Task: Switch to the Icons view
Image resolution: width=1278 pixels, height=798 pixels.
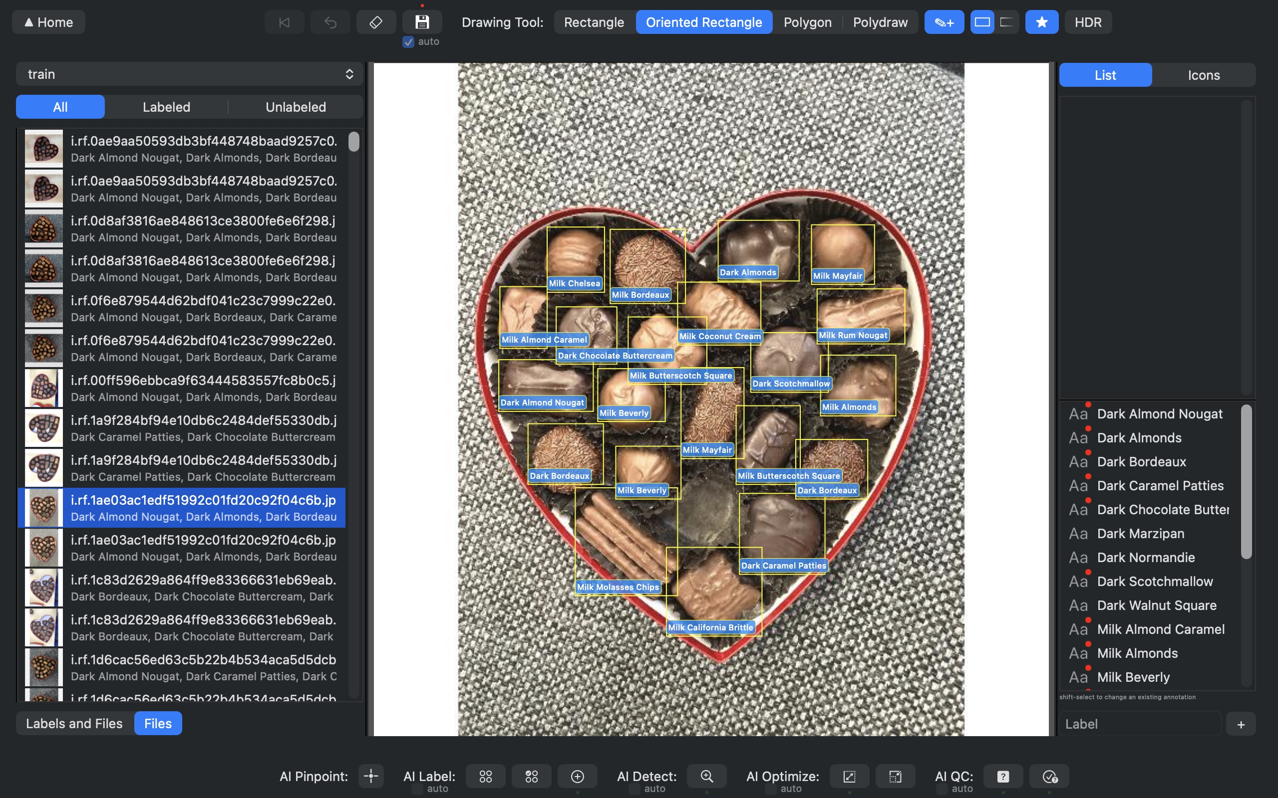Action: [1204, 74]
